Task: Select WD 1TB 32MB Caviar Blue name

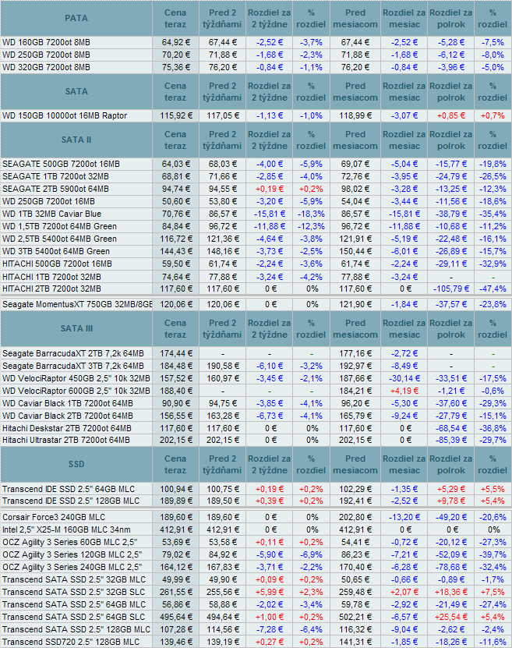Action: click(x=51, y=214)
